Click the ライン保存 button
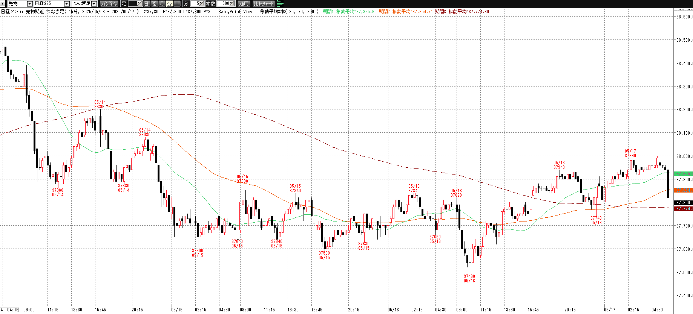The image size is (693, 314). tap(109, 4)
